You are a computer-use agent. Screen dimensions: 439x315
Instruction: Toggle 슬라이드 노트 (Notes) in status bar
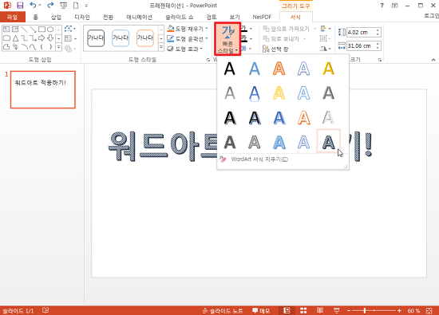coord(223,310)
